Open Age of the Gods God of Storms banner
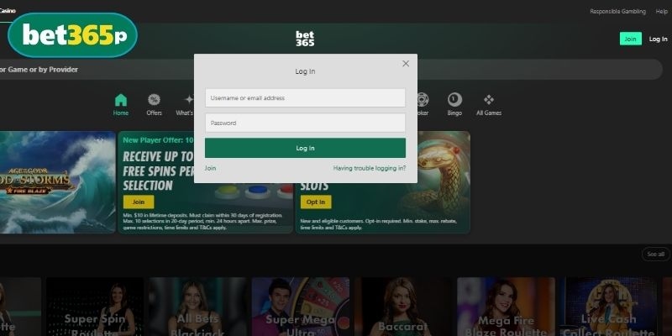The image size is (672, 336). [58, 182]
